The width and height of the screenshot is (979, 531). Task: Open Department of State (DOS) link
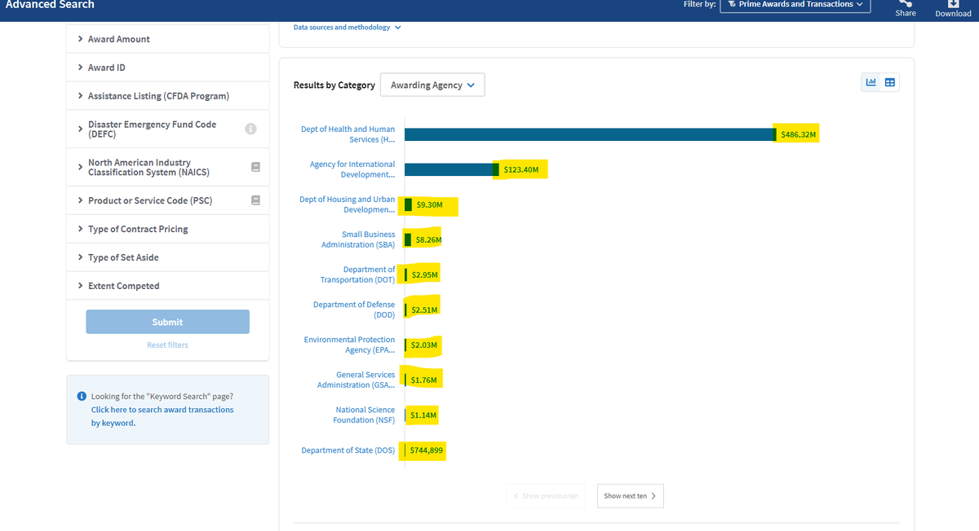(348, 450)
